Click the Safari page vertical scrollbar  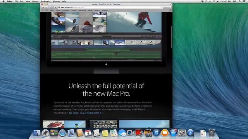click(x=172, y=37)
